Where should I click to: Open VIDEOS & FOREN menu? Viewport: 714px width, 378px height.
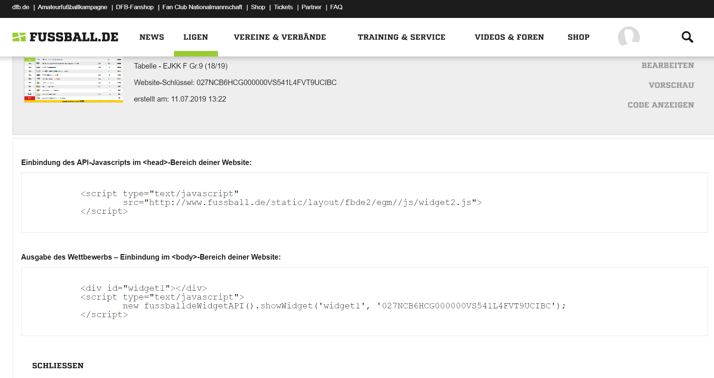tap(509, 37)
